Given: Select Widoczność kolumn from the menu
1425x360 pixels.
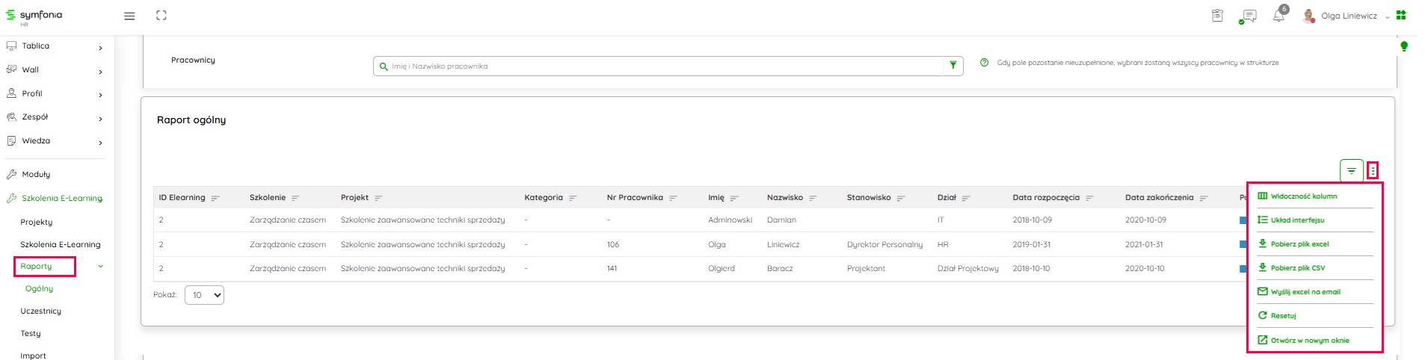Looking at the screenshot, I should click(1303, 196).
